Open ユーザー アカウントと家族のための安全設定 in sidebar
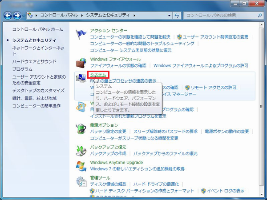Screen dimensions: 267x200 click(39, 80)
